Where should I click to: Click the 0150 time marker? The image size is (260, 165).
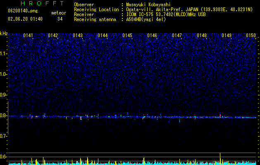coord(251,35)
